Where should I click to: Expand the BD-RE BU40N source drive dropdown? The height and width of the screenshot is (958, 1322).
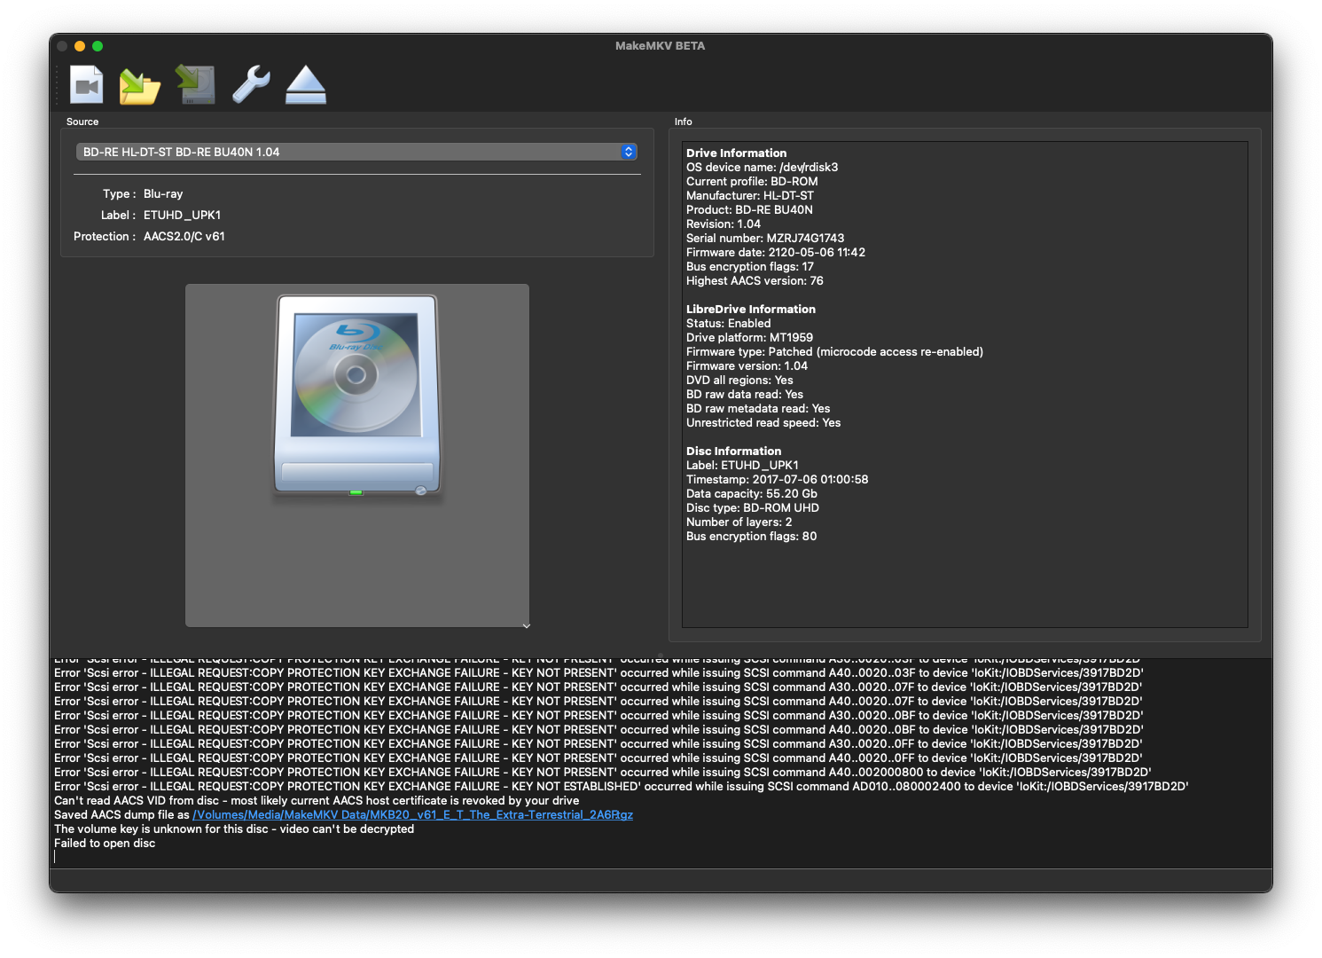(356, 152)
